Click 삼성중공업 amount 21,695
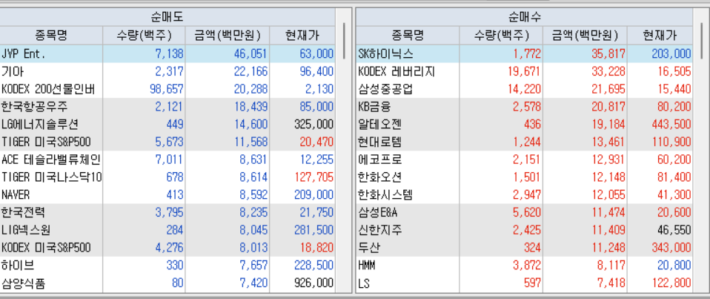This screenshot has height=299, width=710. point(608,89)
